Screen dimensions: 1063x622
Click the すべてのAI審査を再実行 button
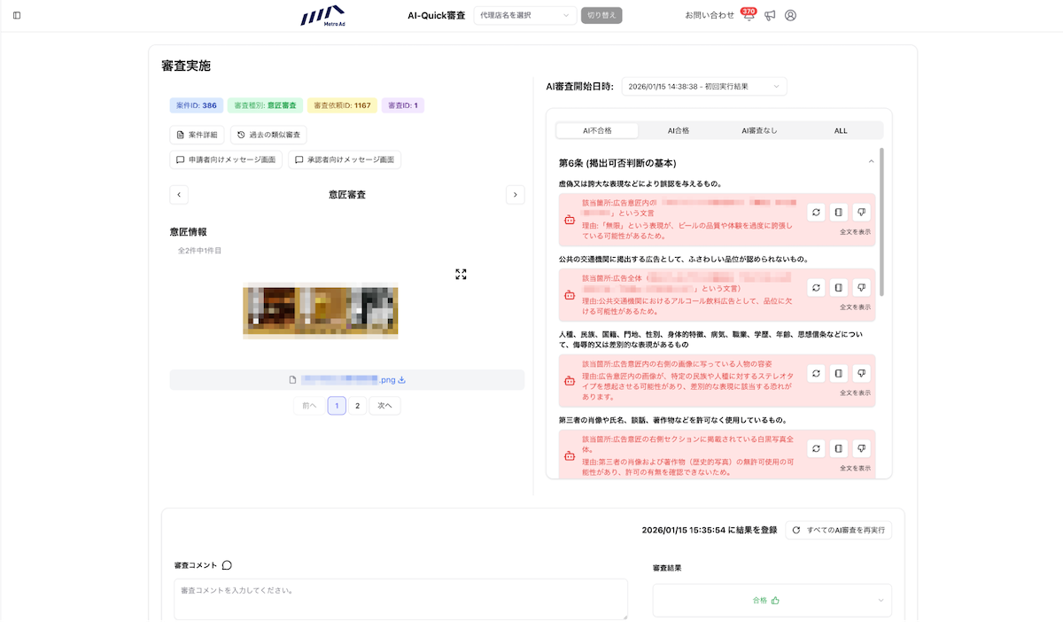click(x=838, y=530)
